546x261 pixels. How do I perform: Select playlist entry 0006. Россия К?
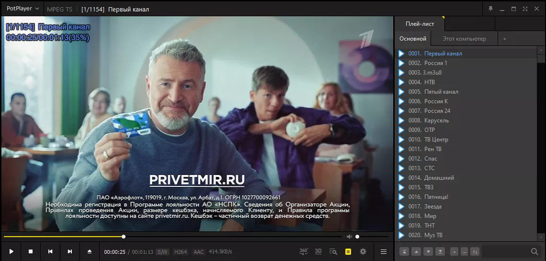pyautogui.click(x=466, y=101)
